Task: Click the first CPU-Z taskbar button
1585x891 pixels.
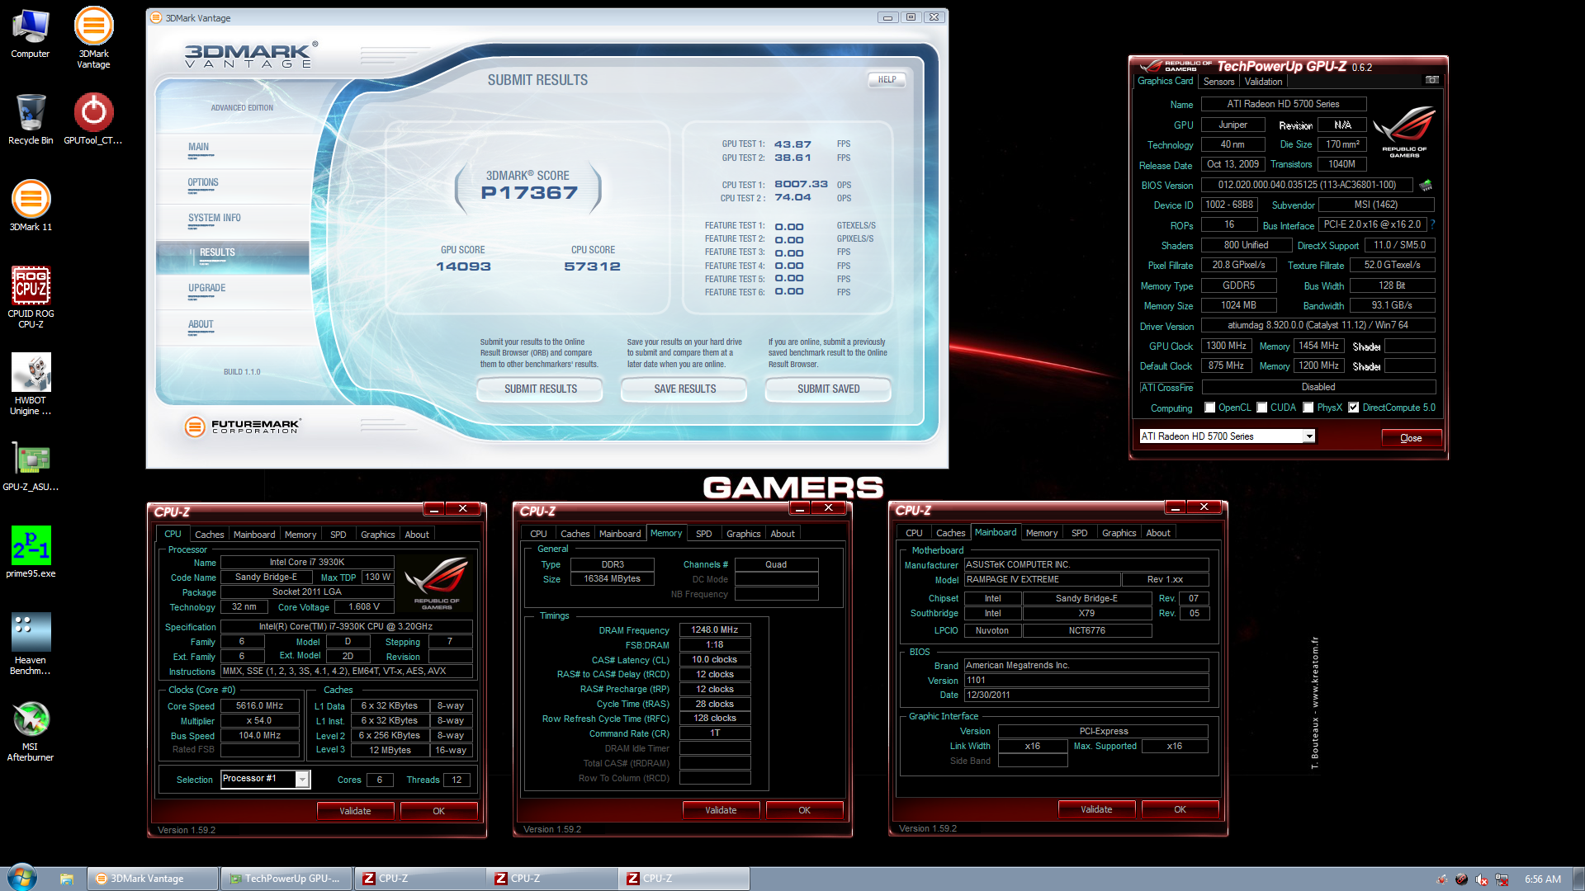Action: 419,879
